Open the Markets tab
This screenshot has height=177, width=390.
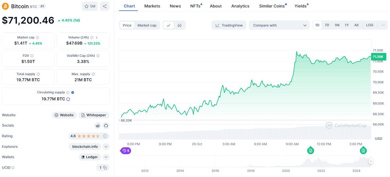[x=152, y=6]
